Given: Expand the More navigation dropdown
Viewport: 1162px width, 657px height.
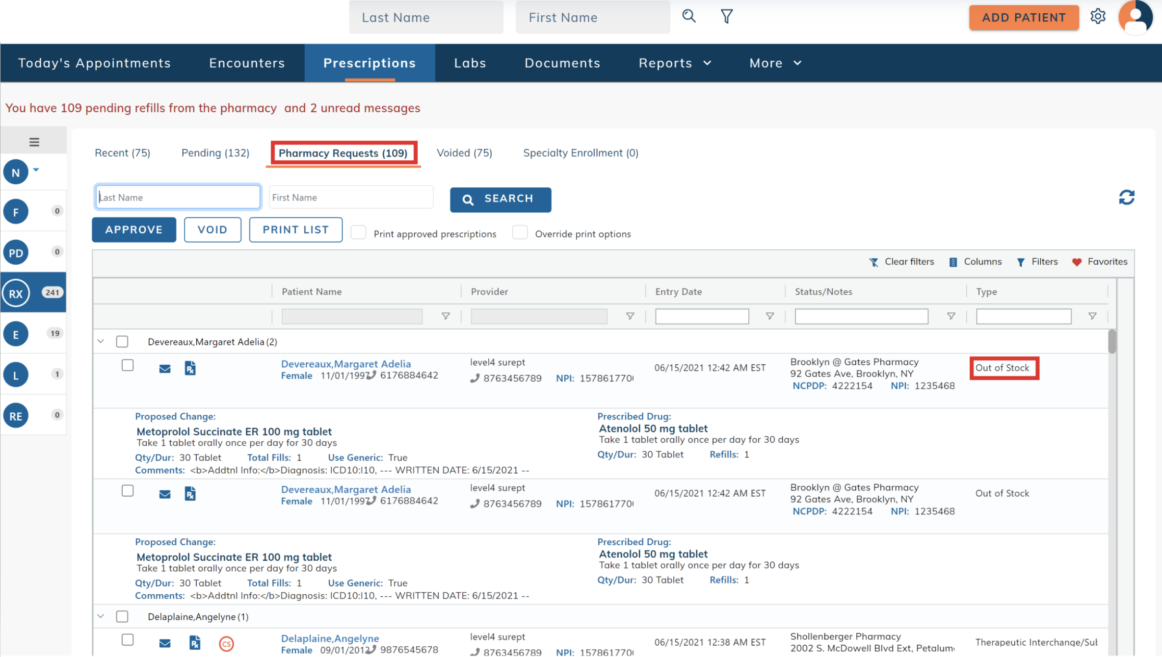Looking at the screenshot, I should (x=775, y=63).
